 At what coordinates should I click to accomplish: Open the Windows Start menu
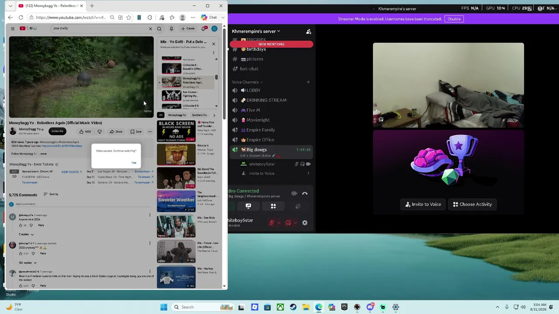[164, 307]
